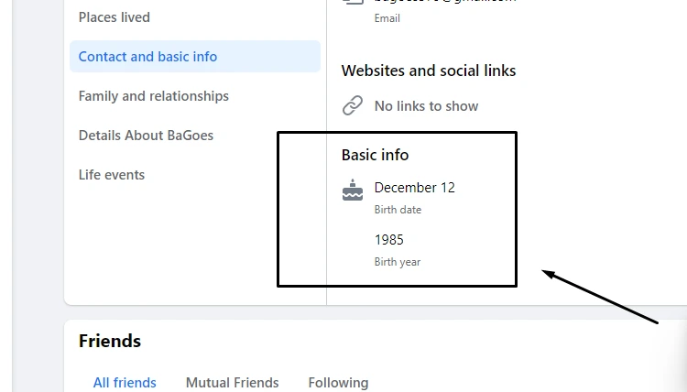Click Websites and social links heading
This screenshot has height=392, width=687.
point(429,71)
